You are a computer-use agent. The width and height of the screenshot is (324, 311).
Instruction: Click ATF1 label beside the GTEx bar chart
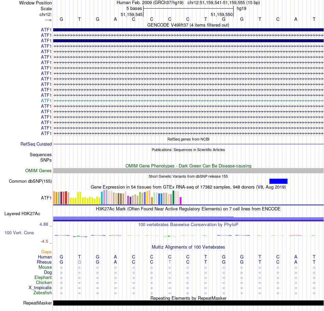(46, 198)
